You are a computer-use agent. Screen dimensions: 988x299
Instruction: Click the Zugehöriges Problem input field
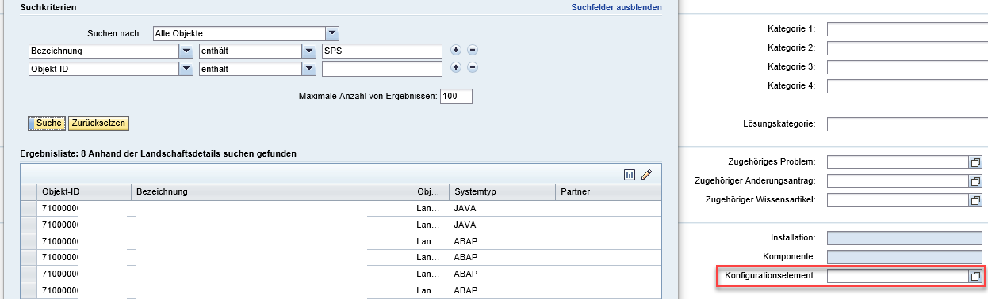tap(898, 162)
